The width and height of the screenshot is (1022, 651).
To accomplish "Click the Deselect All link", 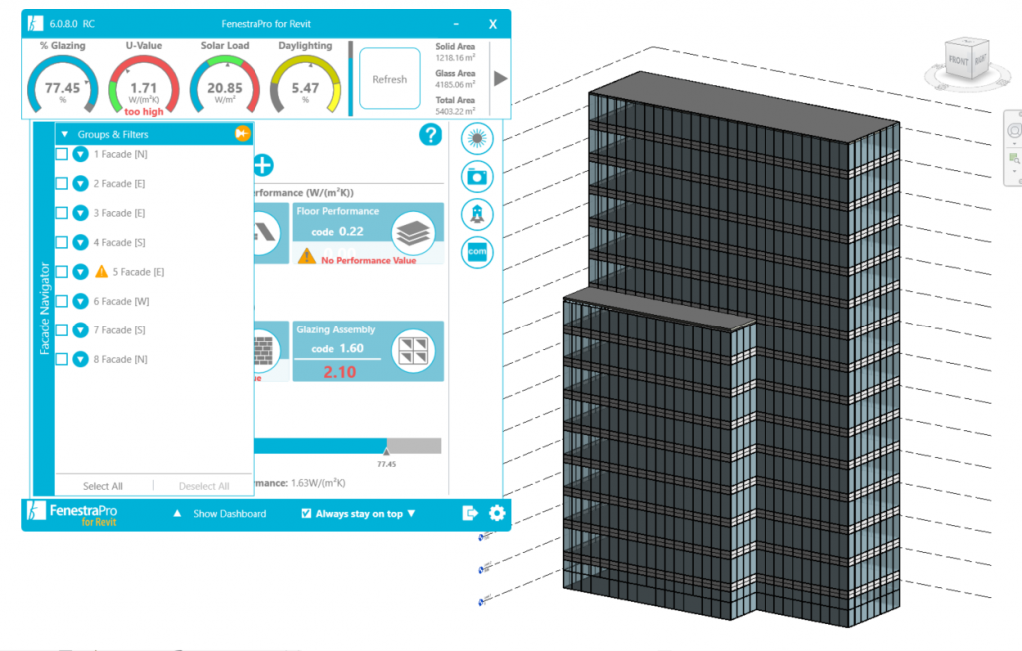I will coord(204,486).
